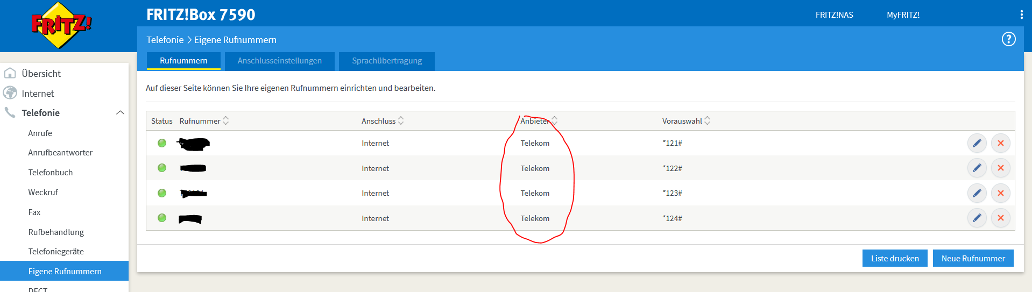The image size is (1032, 292).
Task: Open Internet in the sidebar
Action: point(38,94)
